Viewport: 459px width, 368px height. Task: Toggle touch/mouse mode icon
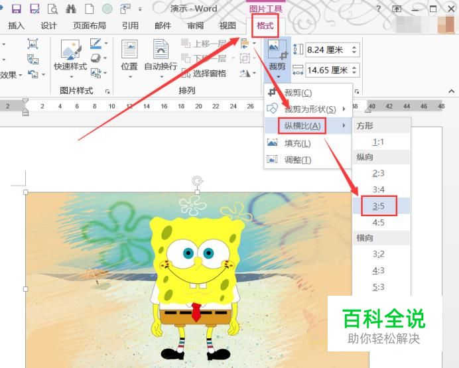point(125,9)
